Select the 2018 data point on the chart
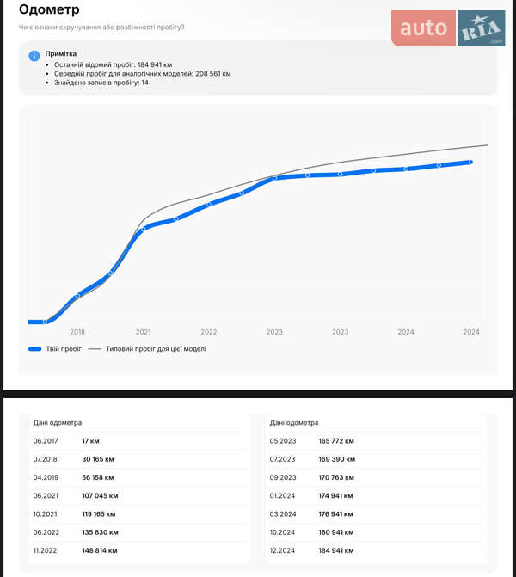The image size is (516, 577). point(77,296)
